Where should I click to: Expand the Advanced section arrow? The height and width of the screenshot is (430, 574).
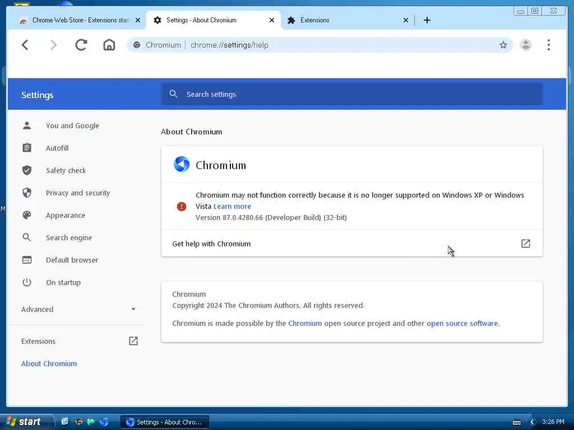click(133, 309)
